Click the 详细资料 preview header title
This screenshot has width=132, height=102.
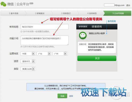click(x=97, y=27)
